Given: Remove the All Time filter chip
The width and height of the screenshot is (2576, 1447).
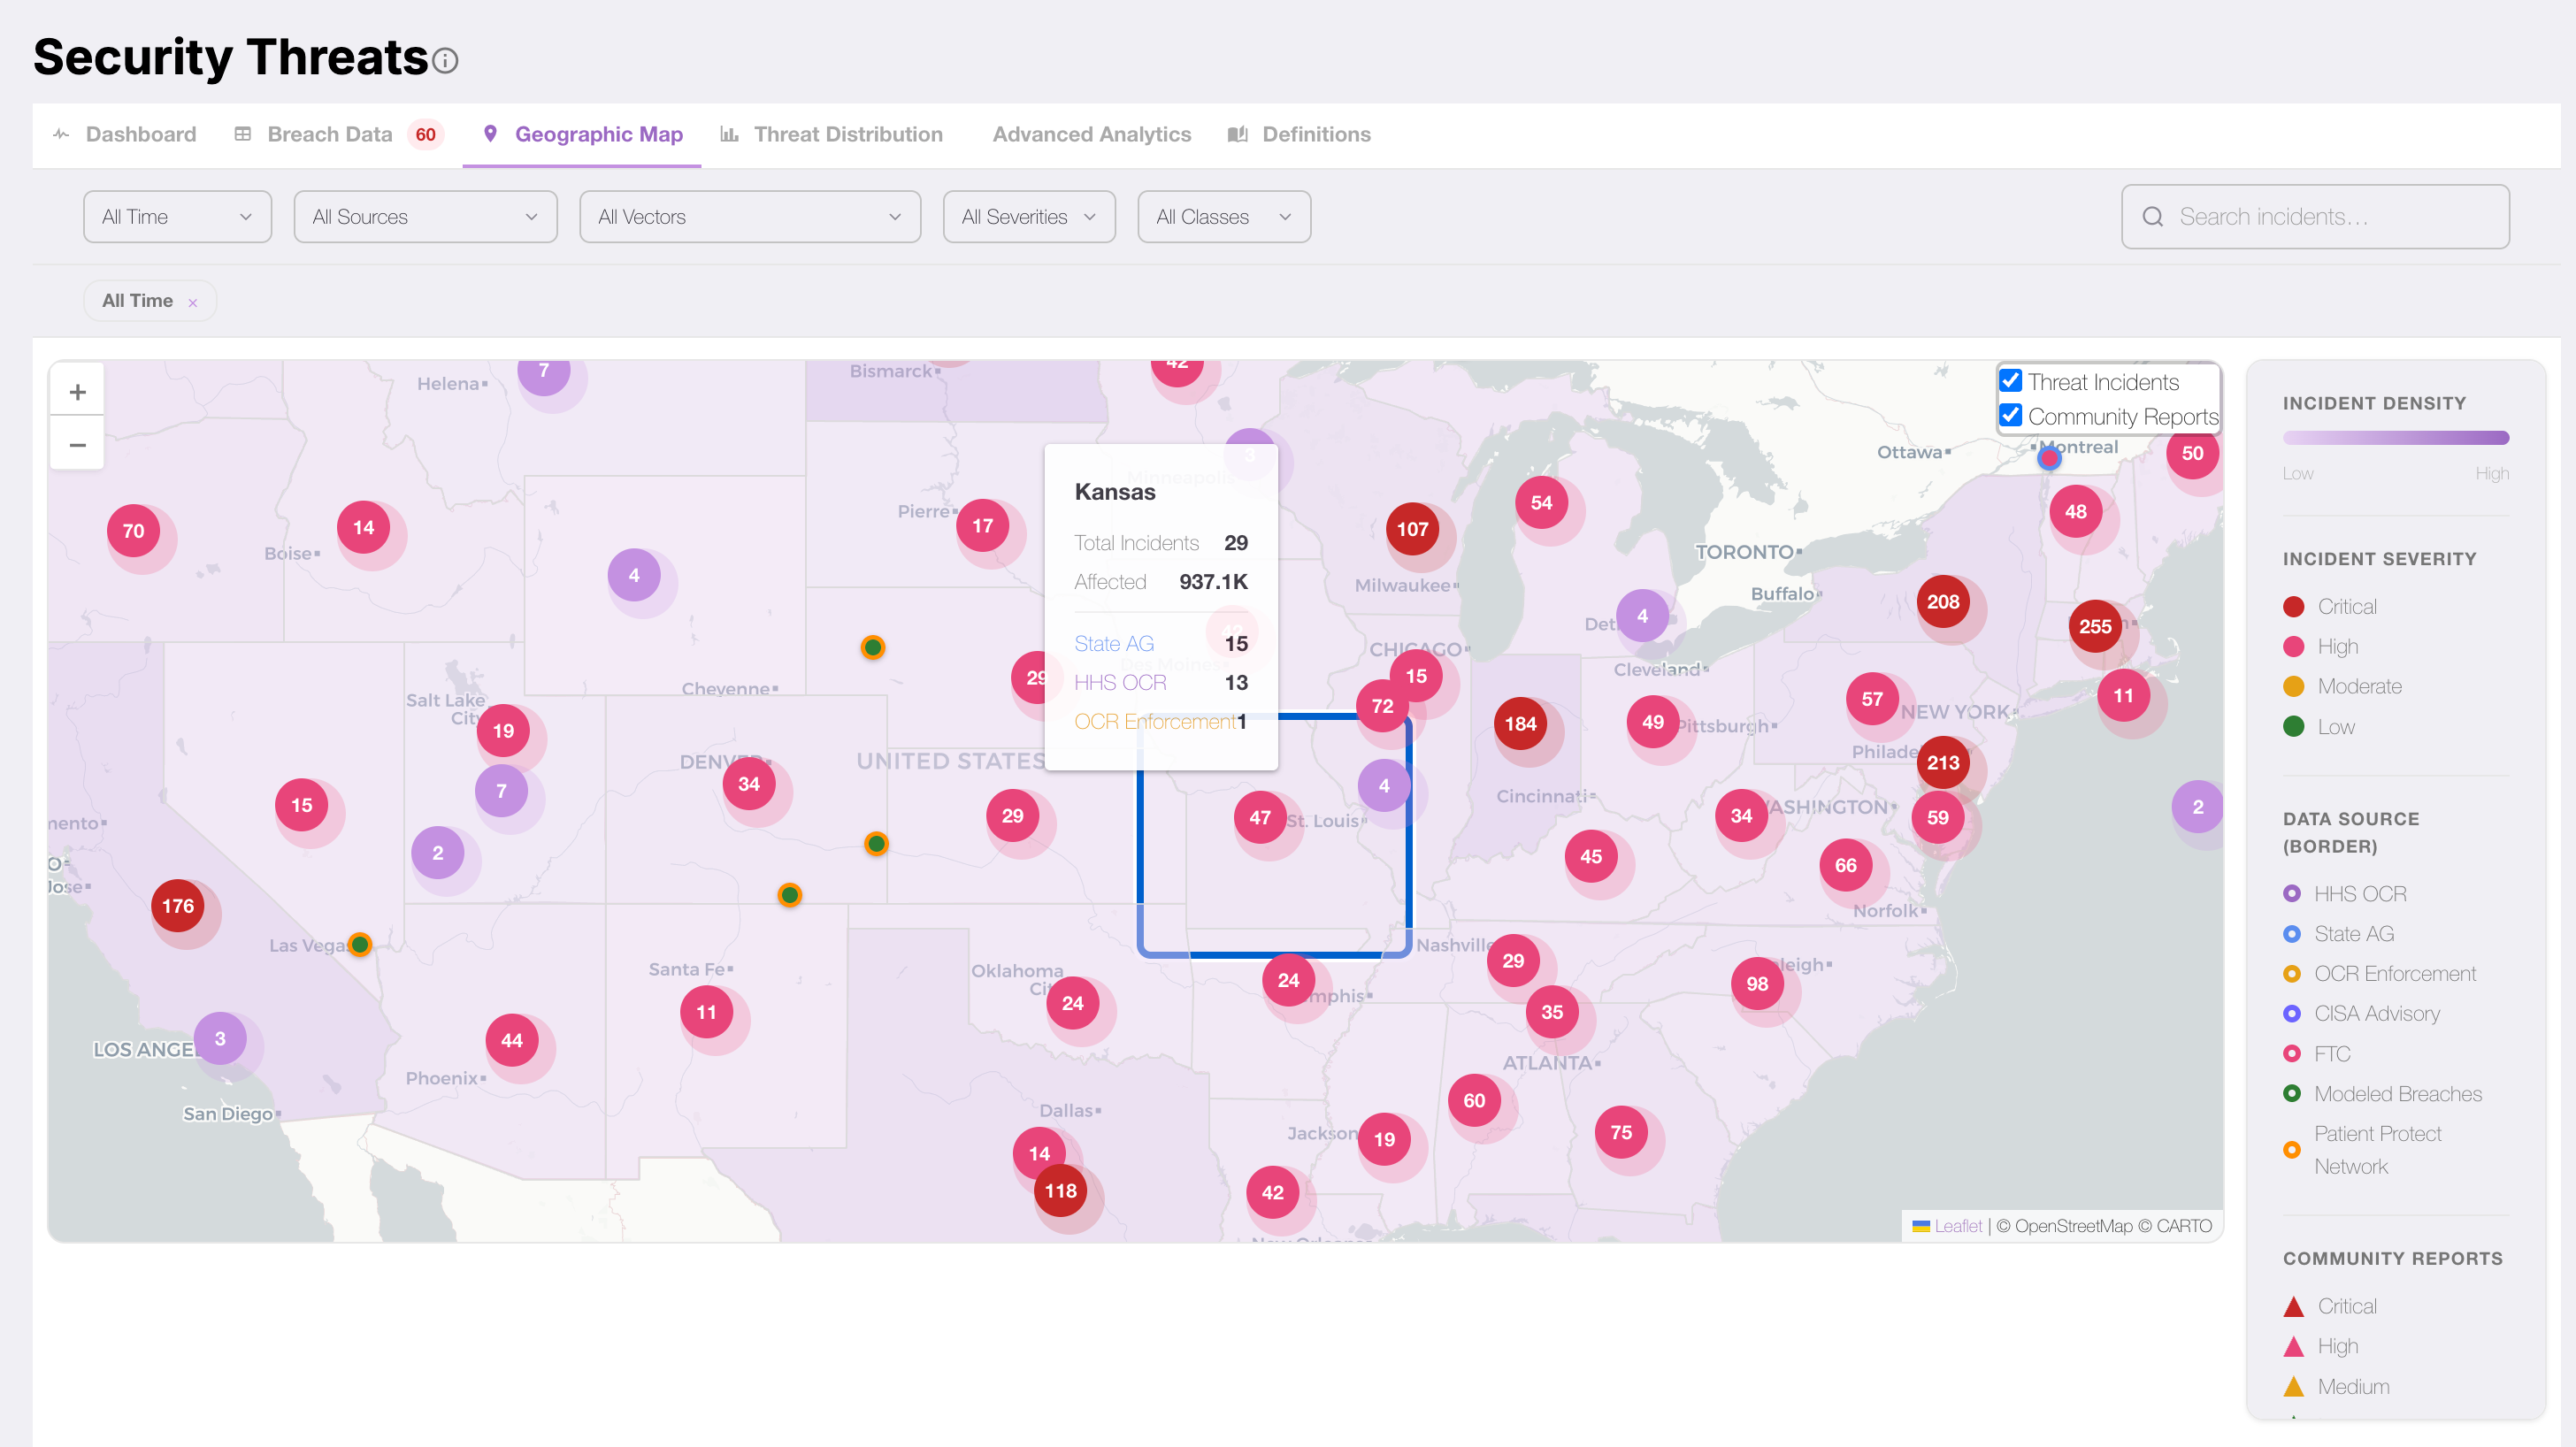Looking at the screenshot, I should point(193,302).
